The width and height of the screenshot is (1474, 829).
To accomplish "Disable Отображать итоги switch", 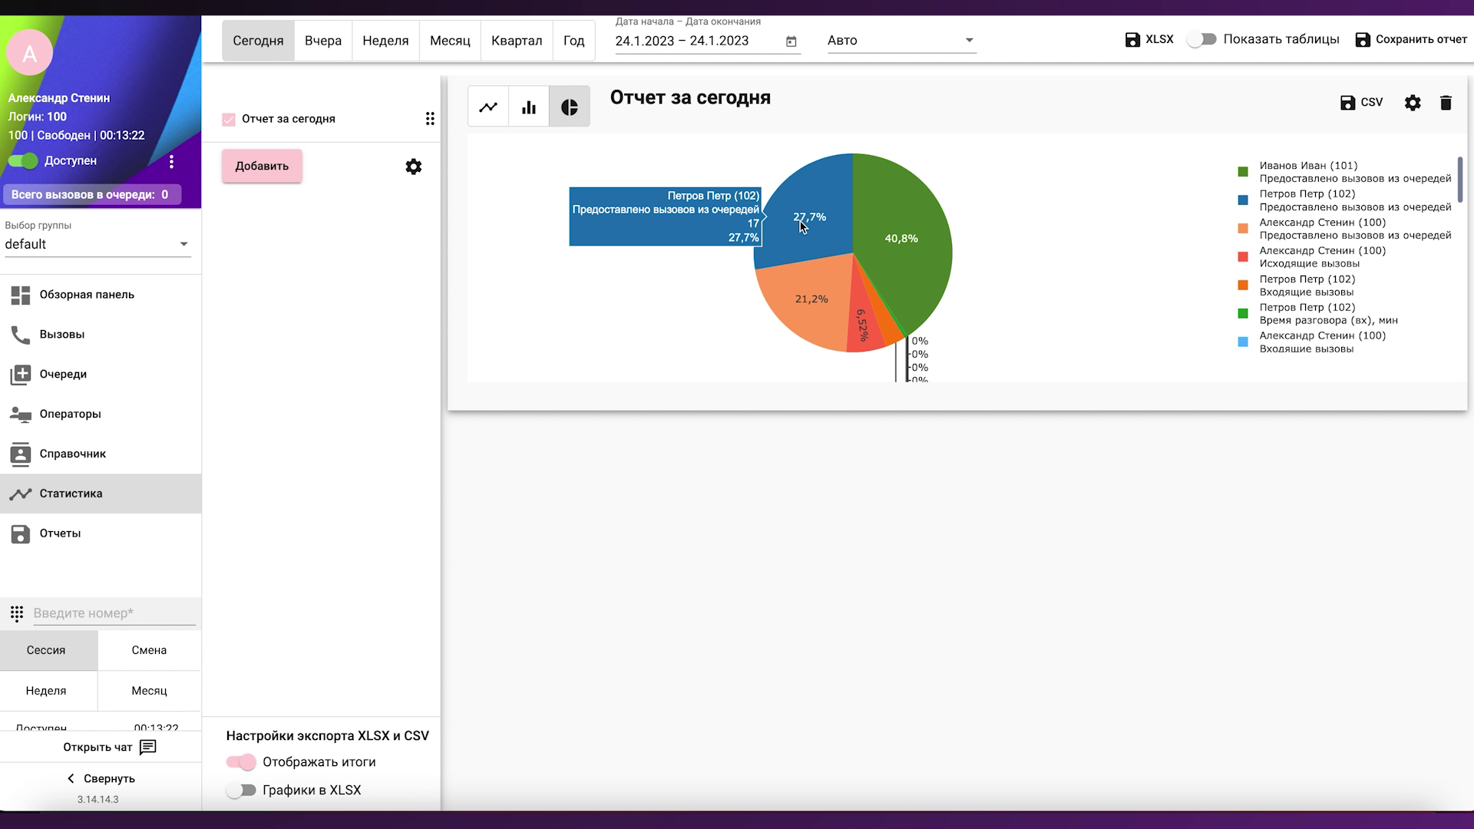I will (241, 762).
